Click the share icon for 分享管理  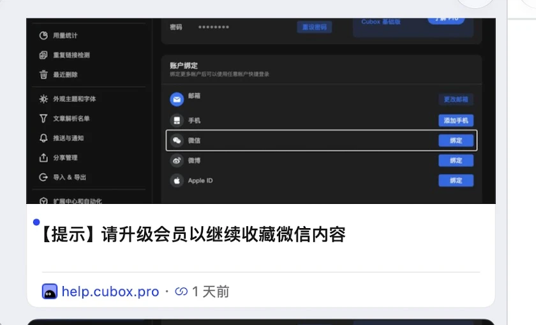click(43, 158)
